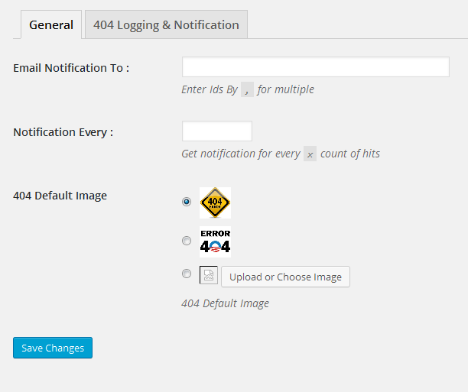Click the broken image placeholder icon
Viewport: 468px width, 392px height.
209,275
